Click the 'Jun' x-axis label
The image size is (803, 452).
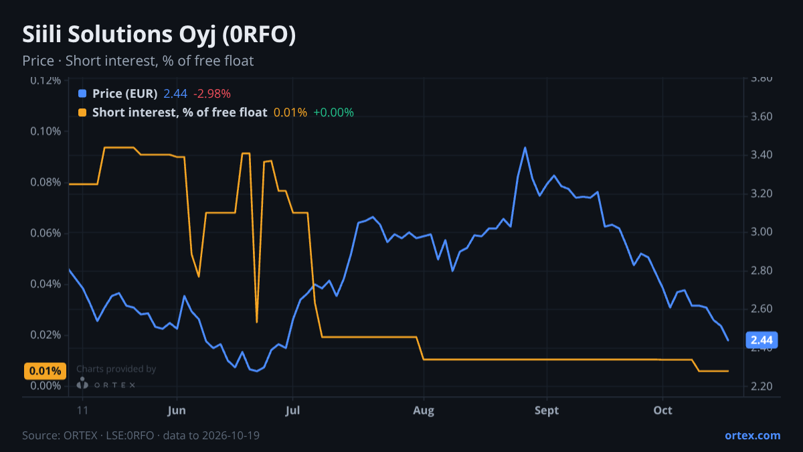pos(177,410)
